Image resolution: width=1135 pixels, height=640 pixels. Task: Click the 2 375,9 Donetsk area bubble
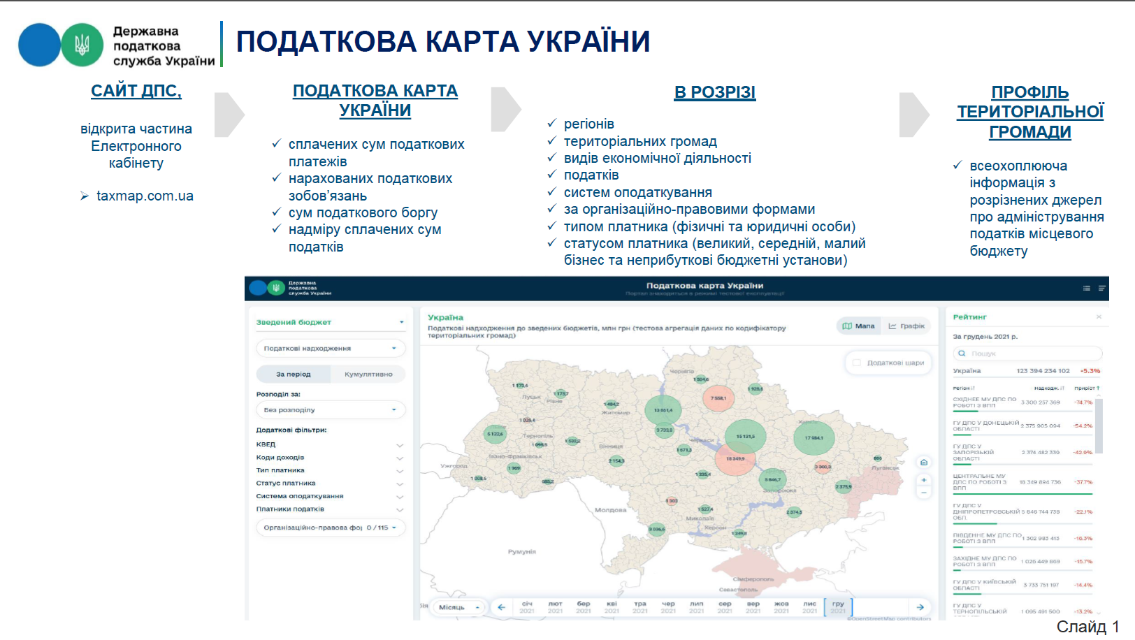844,486
